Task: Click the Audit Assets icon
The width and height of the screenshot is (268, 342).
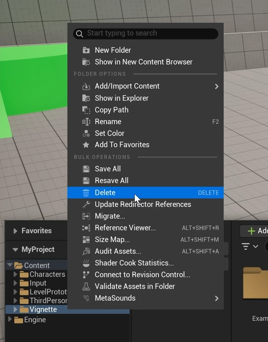Action: 86,251
